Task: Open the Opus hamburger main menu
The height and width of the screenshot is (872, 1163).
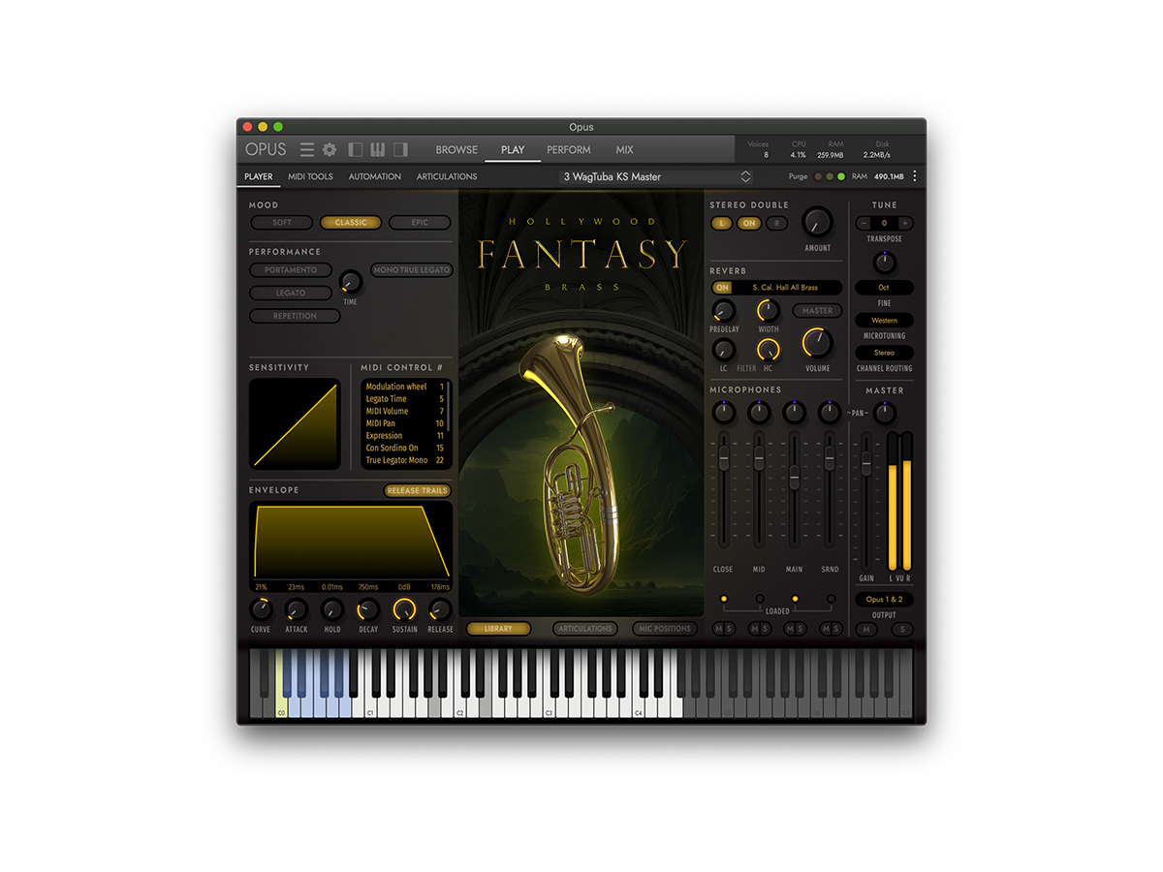Action: pyautogui.click(x=307, y=149)
